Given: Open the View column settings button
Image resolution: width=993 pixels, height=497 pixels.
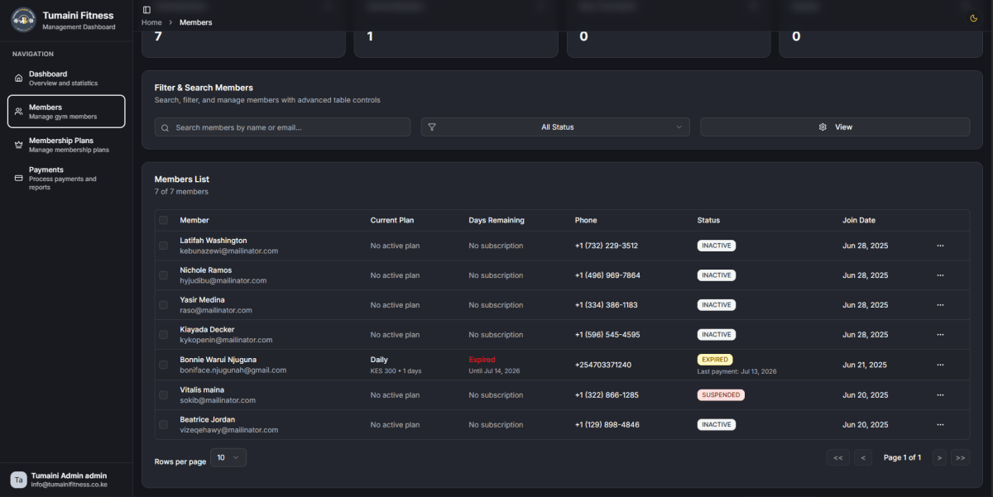Looking at the screenshot, I should [835, 127].
